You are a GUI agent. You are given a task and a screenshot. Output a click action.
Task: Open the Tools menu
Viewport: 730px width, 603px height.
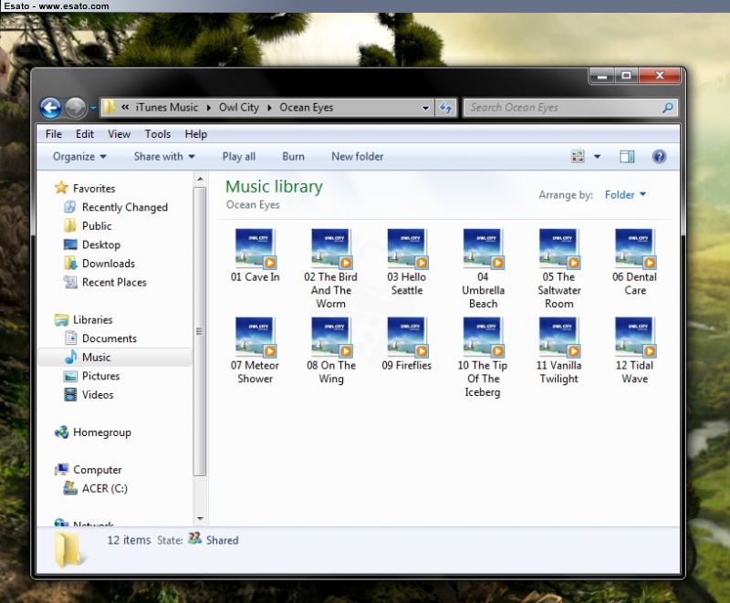click(x=158, y=134)
